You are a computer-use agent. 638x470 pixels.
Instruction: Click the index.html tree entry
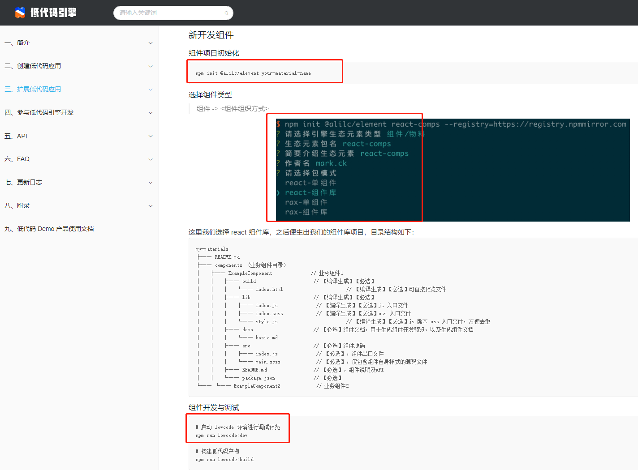(269, 289)
